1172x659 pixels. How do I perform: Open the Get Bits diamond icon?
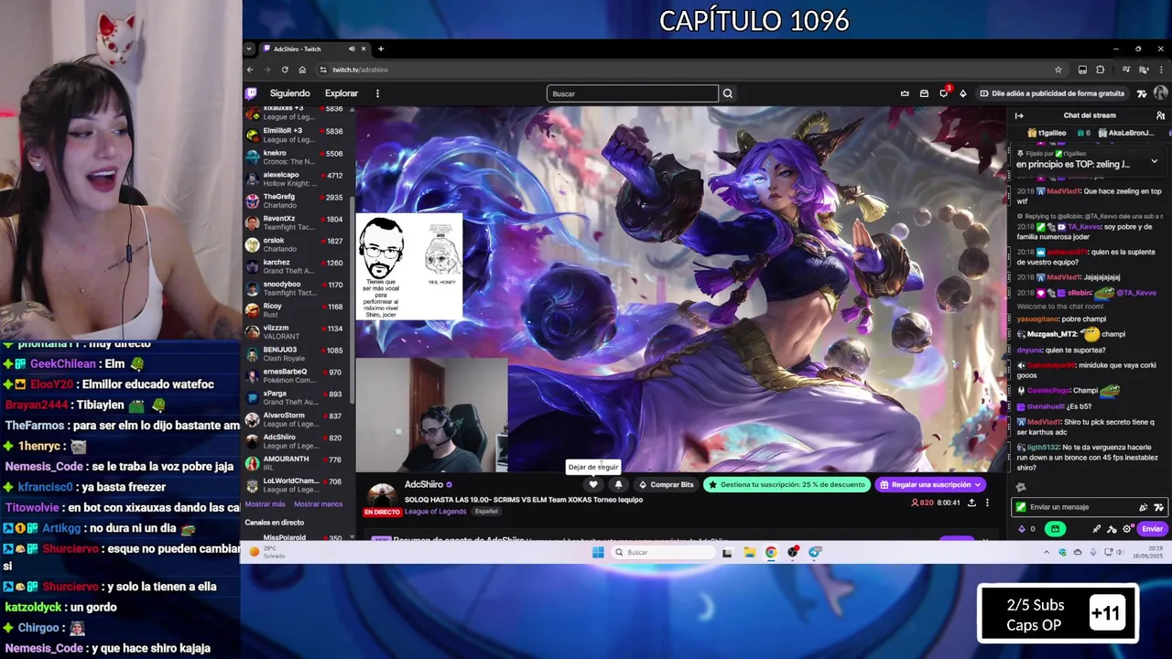tap(962, 93)
